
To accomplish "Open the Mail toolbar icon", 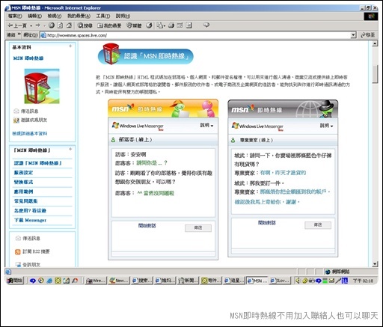I will 161,25.
